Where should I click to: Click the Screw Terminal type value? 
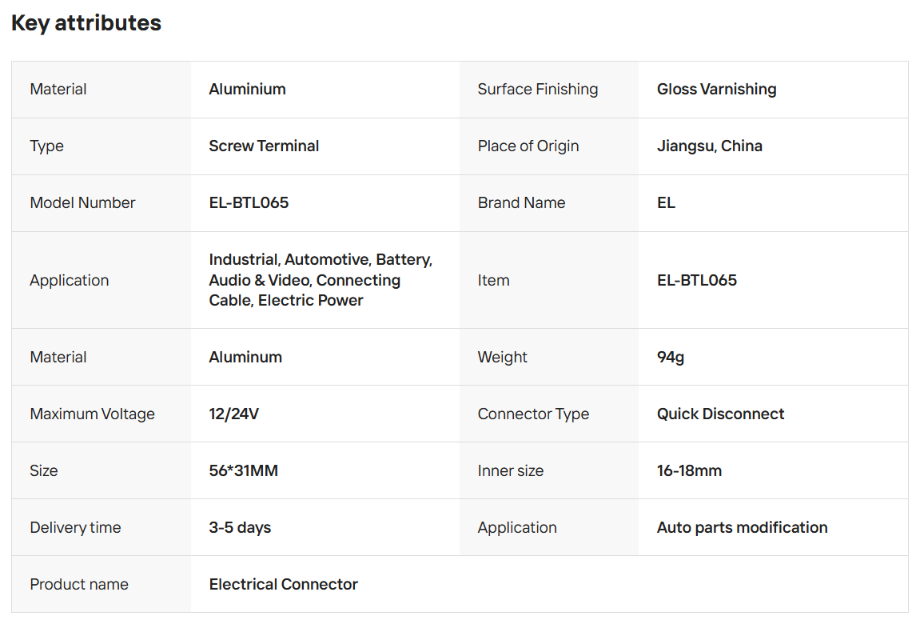click(x=264, y=146)
